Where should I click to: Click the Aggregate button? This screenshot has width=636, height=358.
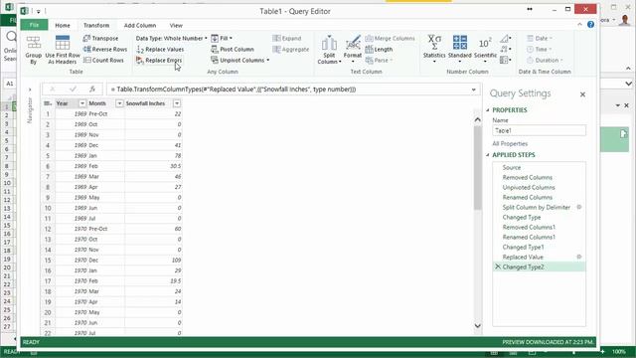291,49
